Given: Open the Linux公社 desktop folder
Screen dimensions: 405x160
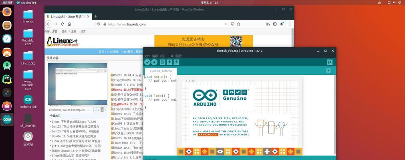Looking at the screenshot, I should coord(28,58).
